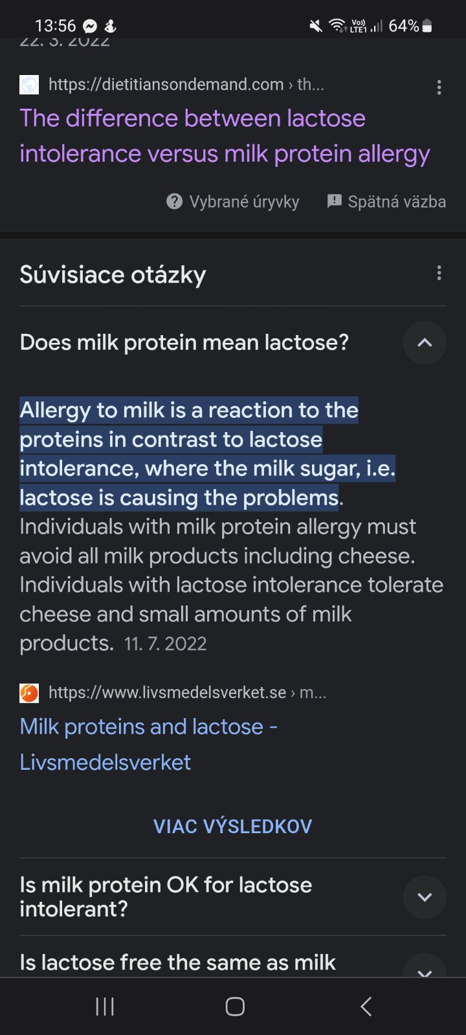The image size is (466, 1035).
Task: Open three-dot menu for Súvisiace otázky
Action: point(439,274)
